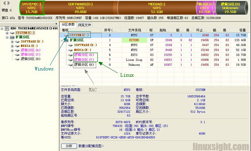
Task: Collapse the HD0 TOSHIBA disk tree node
Action: pos(2,29)
